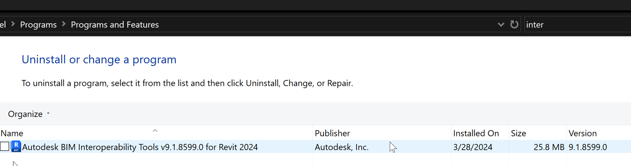631x166 pixels.
Task: Click the Autodesk, Inc. publisher cell
Action: point(341,147)
